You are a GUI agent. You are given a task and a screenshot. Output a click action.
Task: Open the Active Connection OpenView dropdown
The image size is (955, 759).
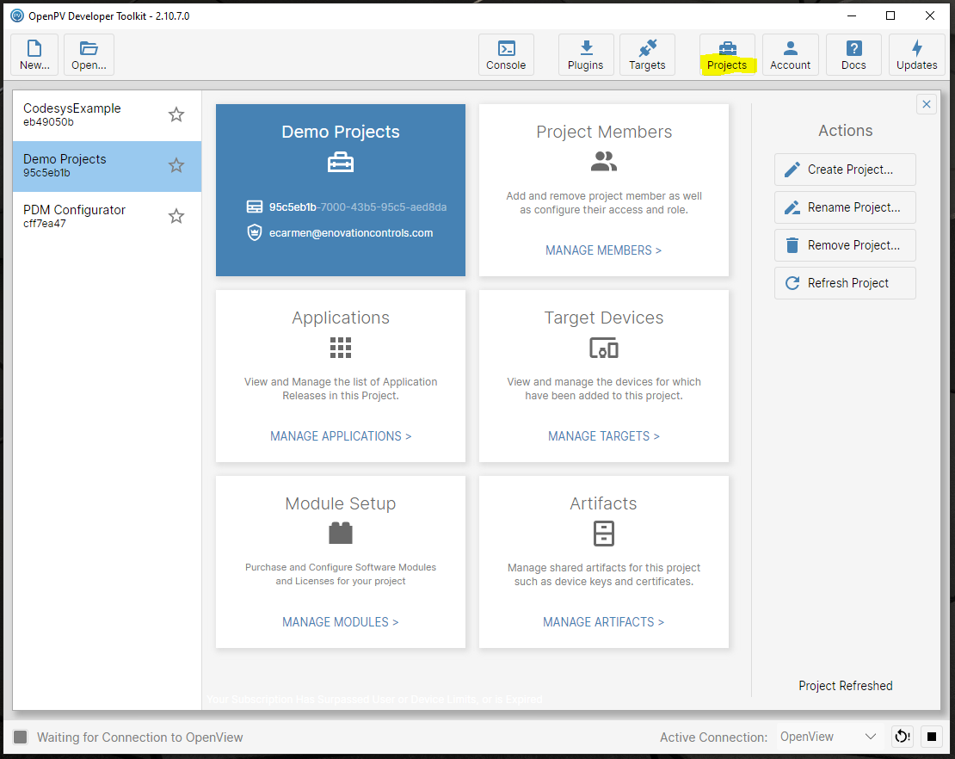(829, 737)
